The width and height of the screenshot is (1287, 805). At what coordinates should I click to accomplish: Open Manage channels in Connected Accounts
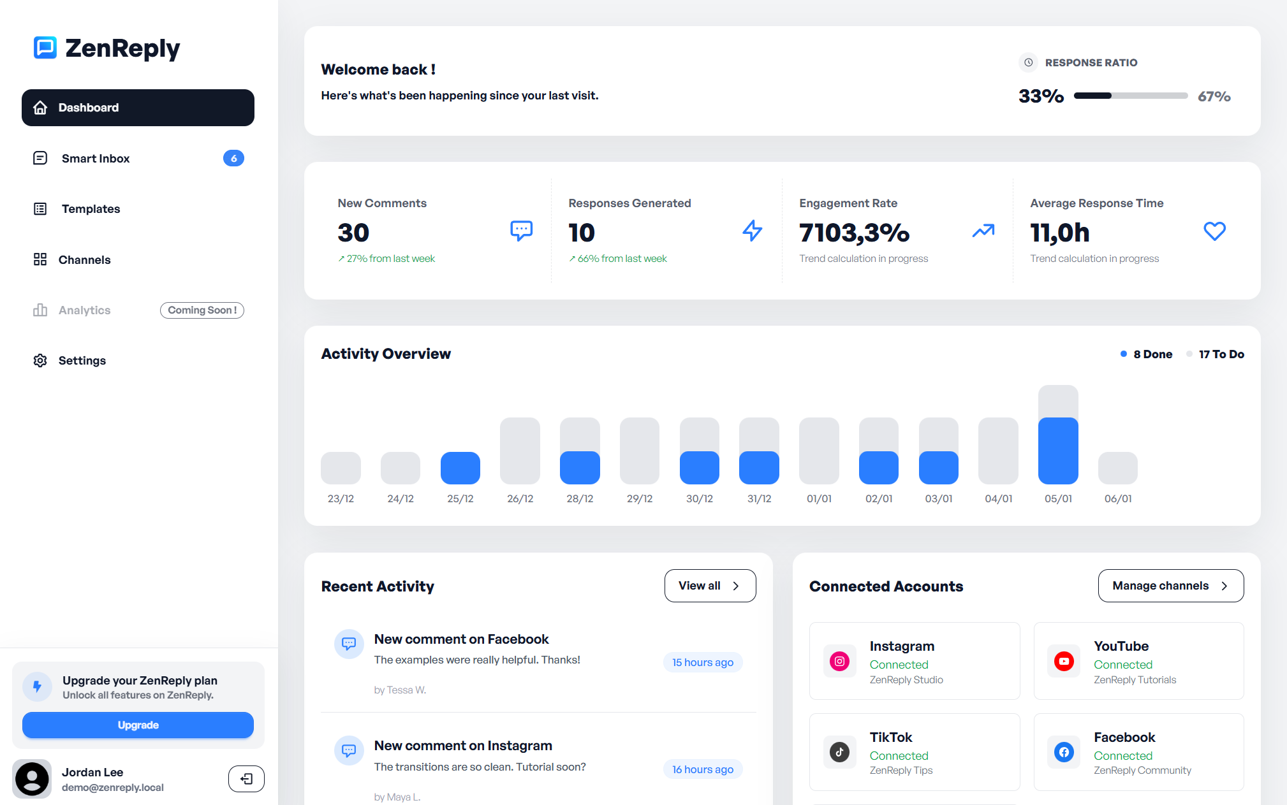point(1171,585)
